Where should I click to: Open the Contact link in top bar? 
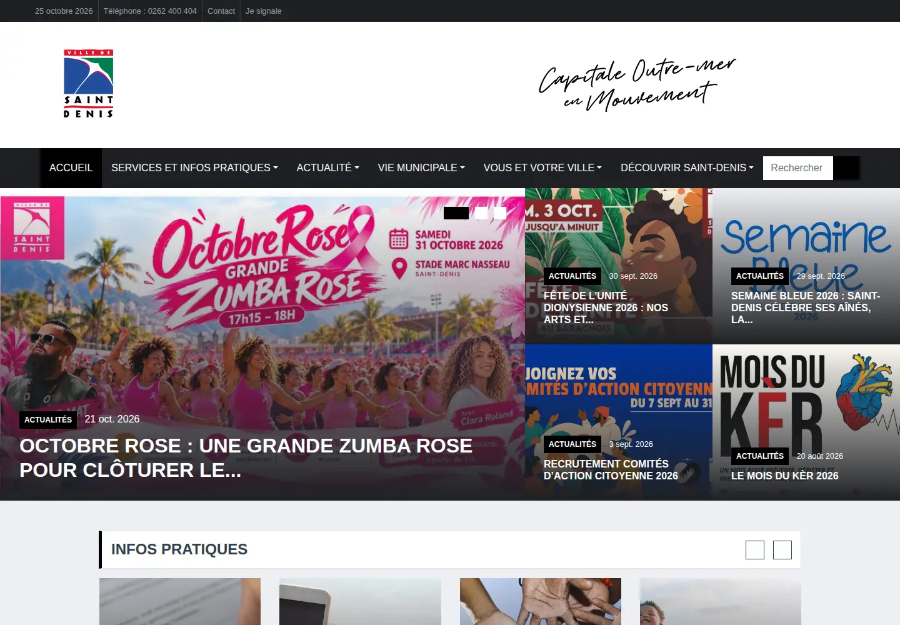pos(221,11)
